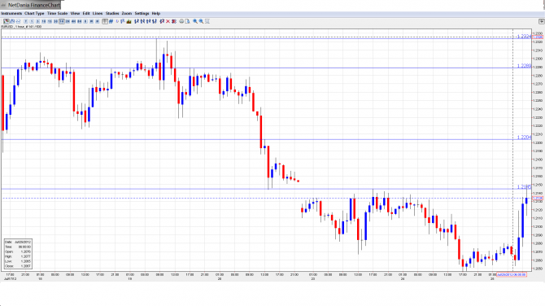Switch to monthly (M) time scale
Viewport: 545px width, 306px height.
coord(98,21)
